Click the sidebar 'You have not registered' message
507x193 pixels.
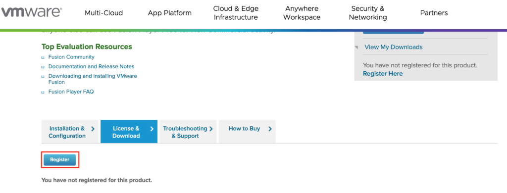click(420, 65)
